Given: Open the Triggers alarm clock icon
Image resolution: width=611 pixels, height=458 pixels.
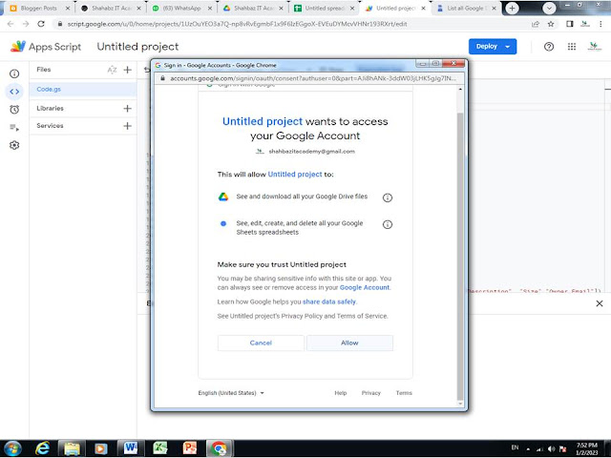Looking at the screenshot, I should (x=14, y=110).
